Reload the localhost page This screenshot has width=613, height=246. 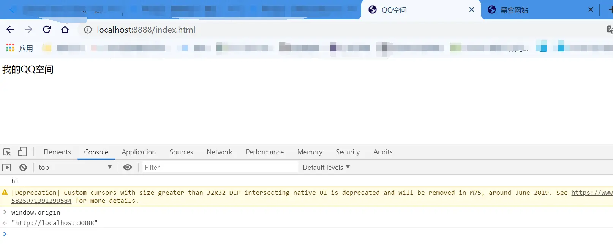pyautogui.click(x=47, y=30)
